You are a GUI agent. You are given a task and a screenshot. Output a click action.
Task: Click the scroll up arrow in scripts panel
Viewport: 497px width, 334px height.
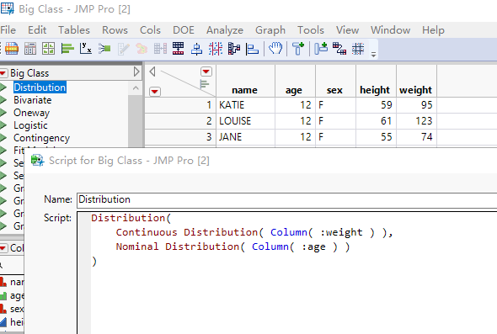[x=136, y=88]
